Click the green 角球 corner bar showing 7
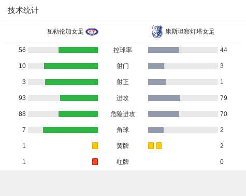This screenshot has width=246, height=196. click(70, 130)
